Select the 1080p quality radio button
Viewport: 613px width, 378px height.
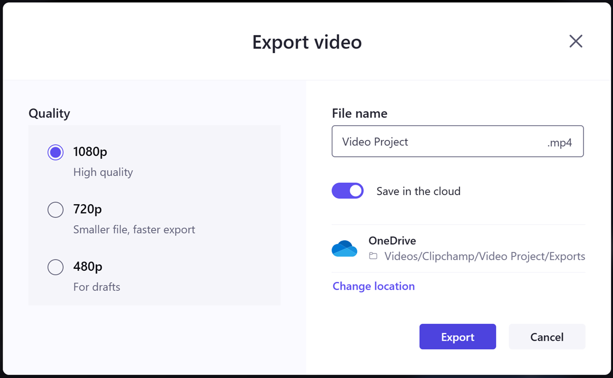[55, 152]
